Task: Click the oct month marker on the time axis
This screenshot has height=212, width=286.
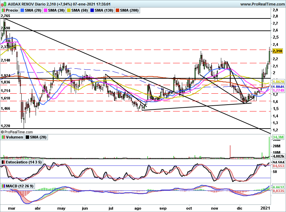Action: coord(189,208)
